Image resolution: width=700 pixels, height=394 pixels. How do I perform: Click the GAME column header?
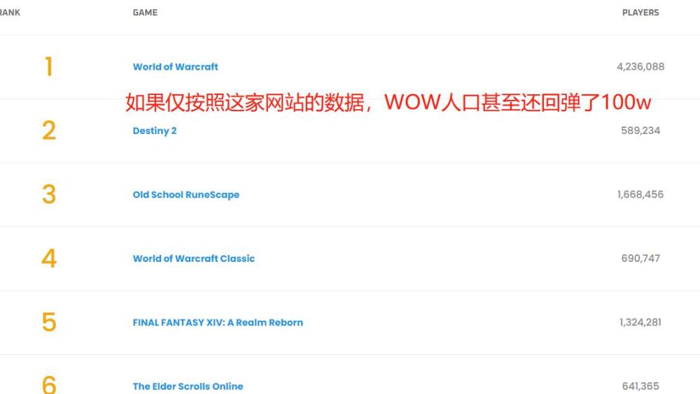(x=145, y=13)
